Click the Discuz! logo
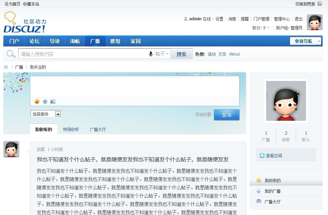 pyautogui.click(x=25, y=22)
